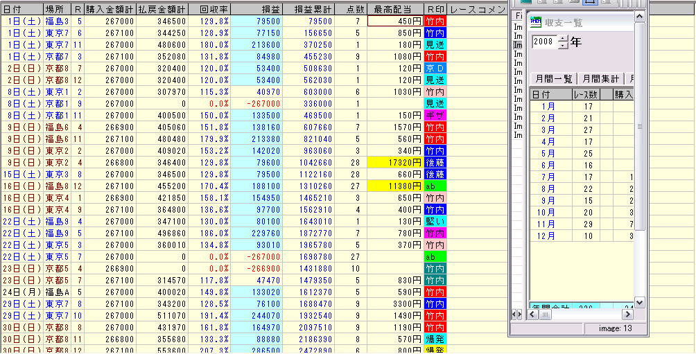This screenshot has width=696, height=354.
Task: Select the 1月 row in monthly list
Action: (548, 106)
